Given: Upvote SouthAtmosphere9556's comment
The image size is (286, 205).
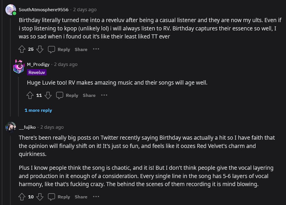Looking at the screenshot, I should [22, 49].
